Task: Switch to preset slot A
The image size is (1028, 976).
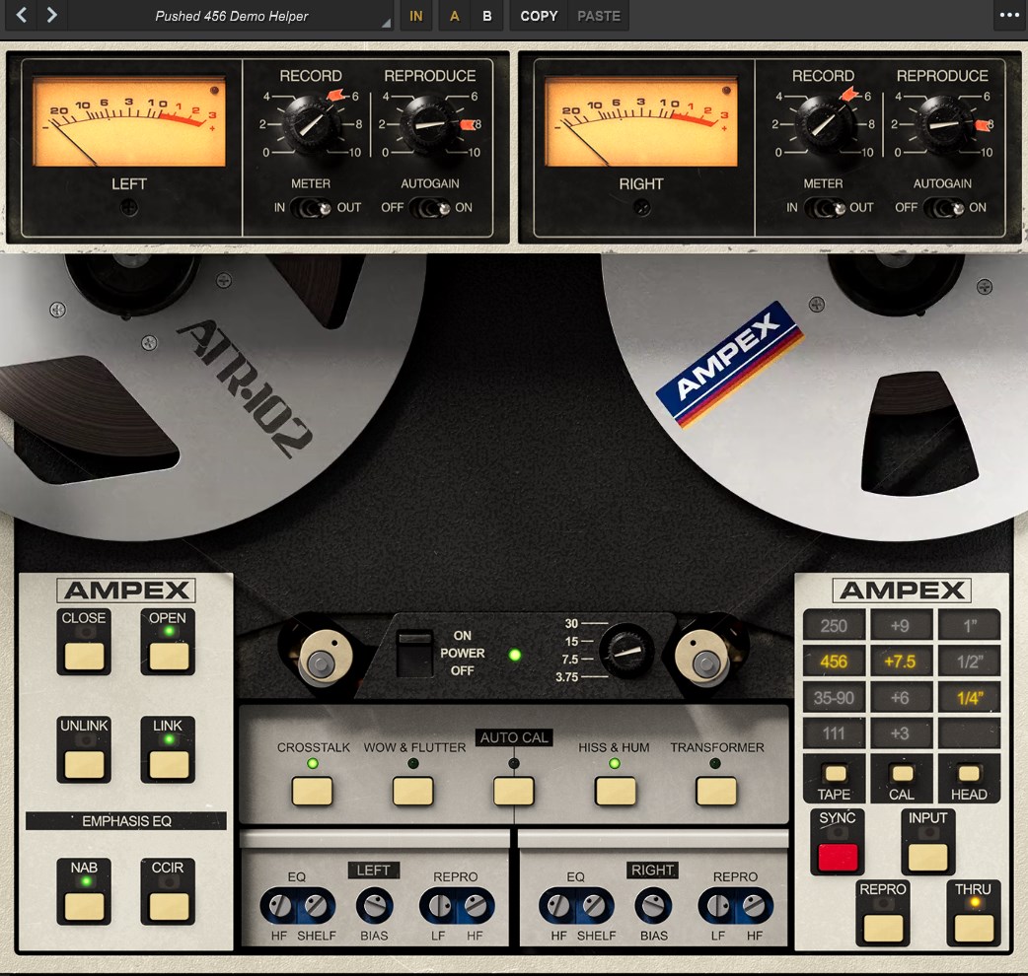Action: click(x=455, y=16)
